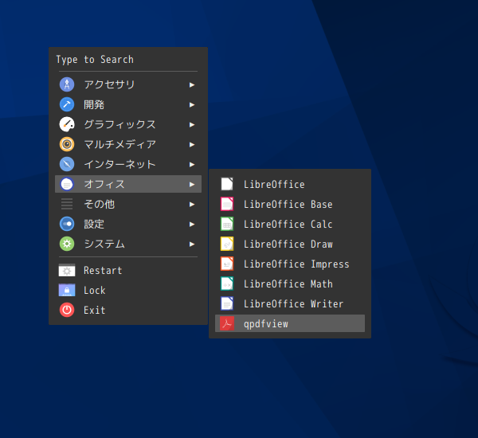This screenshot has width=478, height=438.
Task: Expand the オフィス submenu arrow
Action: (x=192, y=185)
